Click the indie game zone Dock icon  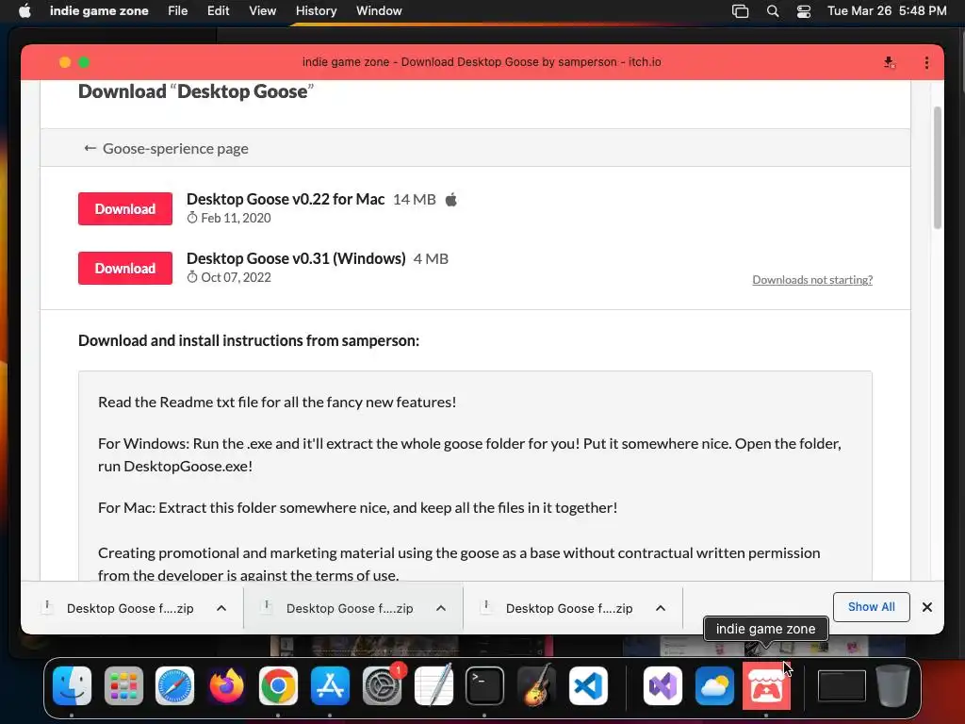tap(766, 685)
